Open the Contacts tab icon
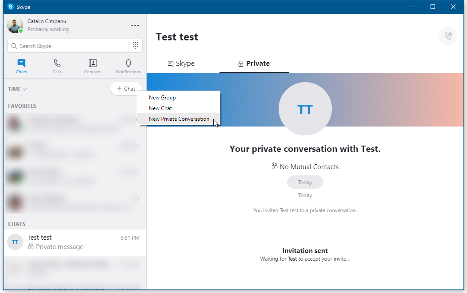 (92, 63)
